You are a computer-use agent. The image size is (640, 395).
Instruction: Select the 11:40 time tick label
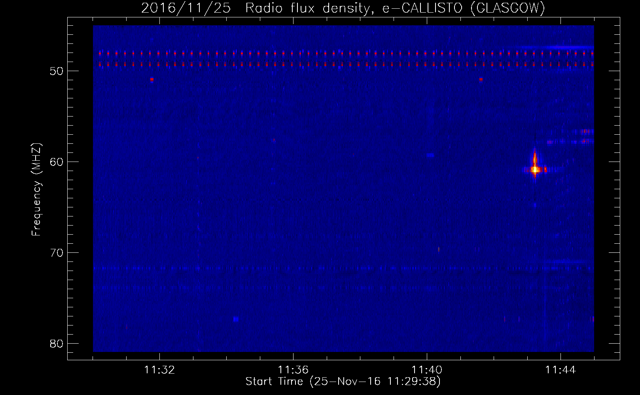(427, 370)
